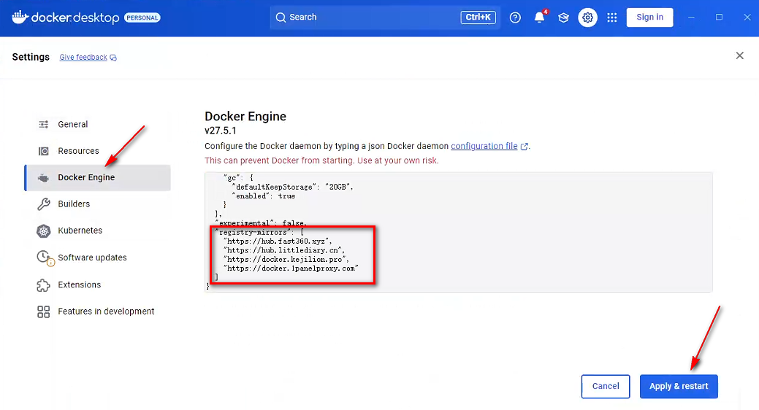Click the Kubernetes helm icon
759x410 pixels.
(x=44, y=231)
